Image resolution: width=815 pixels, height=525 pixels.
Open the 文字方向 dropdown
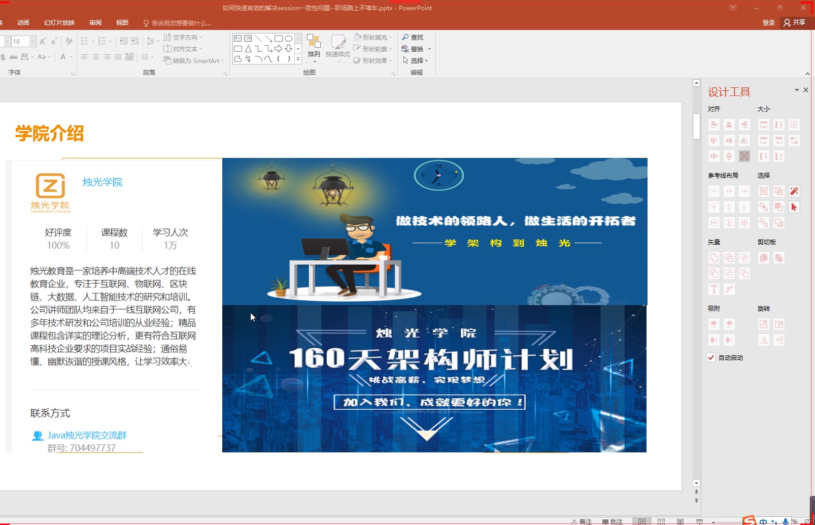(183, 37)
